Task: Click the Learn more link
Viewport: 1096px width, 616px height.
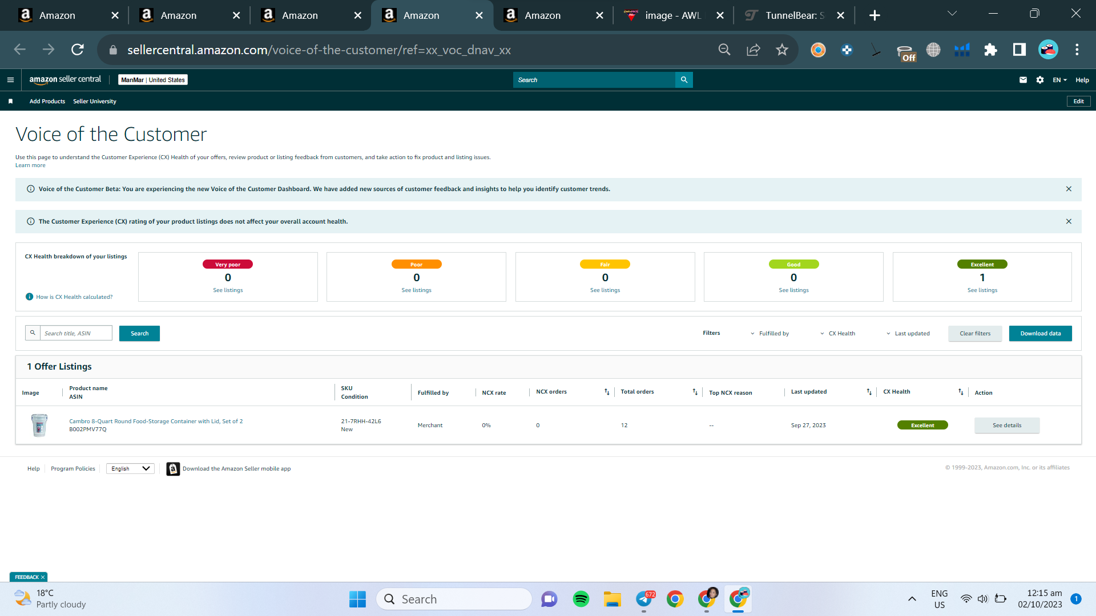Action: pos(30,165)
